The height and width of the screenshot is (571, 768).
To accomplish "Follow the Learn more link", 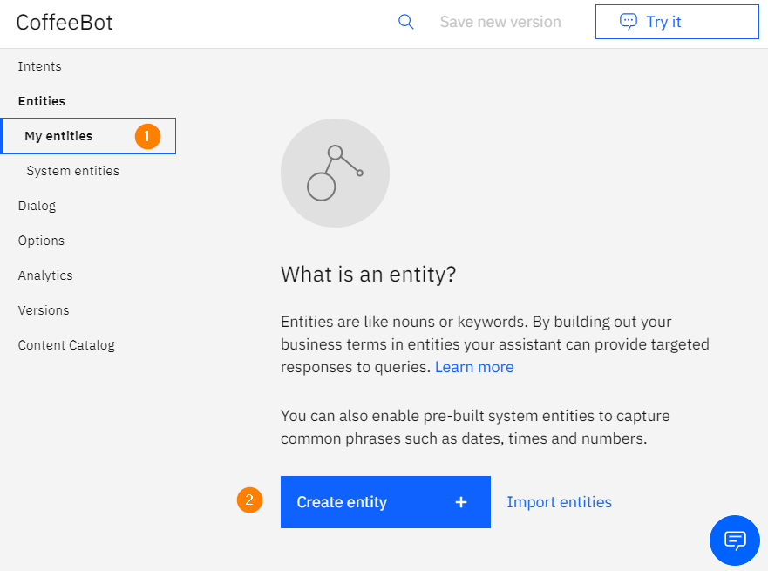I will (474, 367).
